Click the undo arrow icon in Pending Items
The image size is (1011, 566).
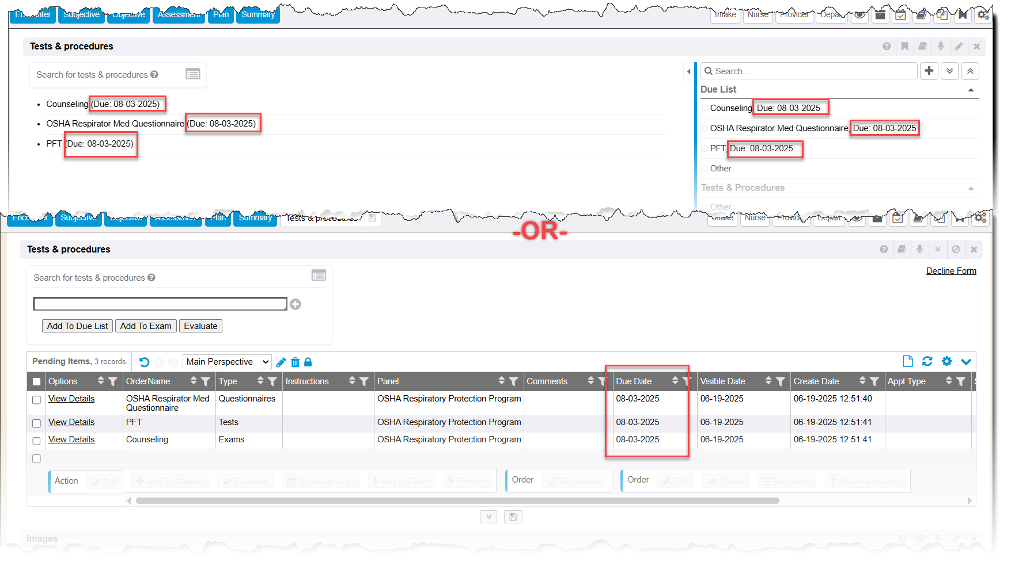(x=145, y=362)
